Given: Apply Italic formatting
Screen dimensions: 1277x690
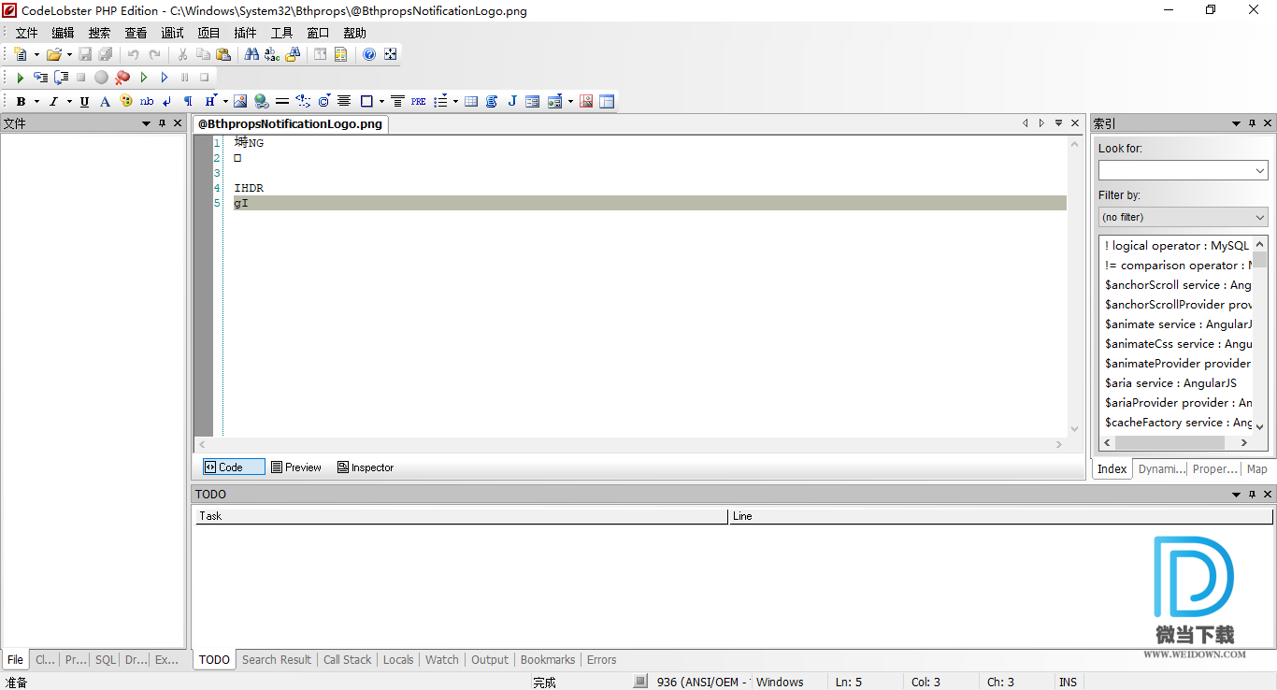Looking at the screenshot, I should point(53,101).
